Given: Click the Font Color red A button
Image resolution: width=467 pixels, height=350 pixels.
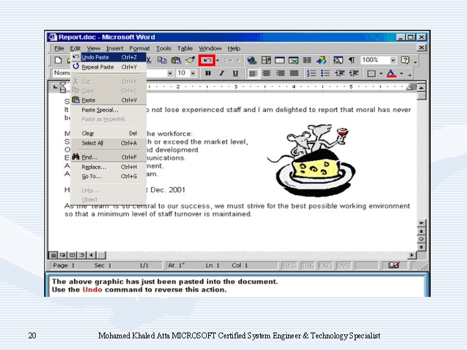Looking at the screenshot, I should coord(391,73).
